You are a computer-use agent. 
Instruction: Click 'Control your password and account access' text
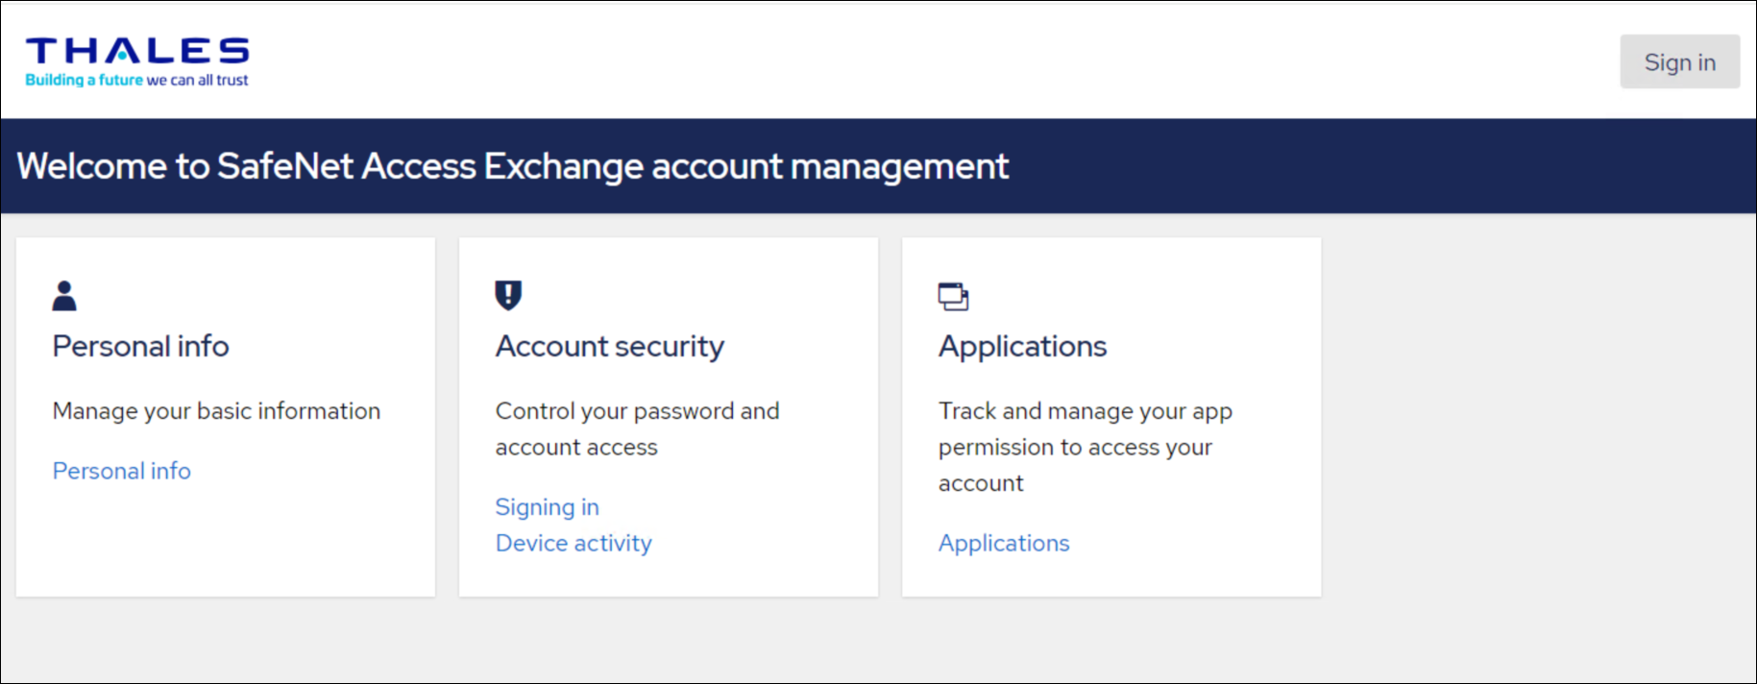pyautogui.click(x=637, y=428)
